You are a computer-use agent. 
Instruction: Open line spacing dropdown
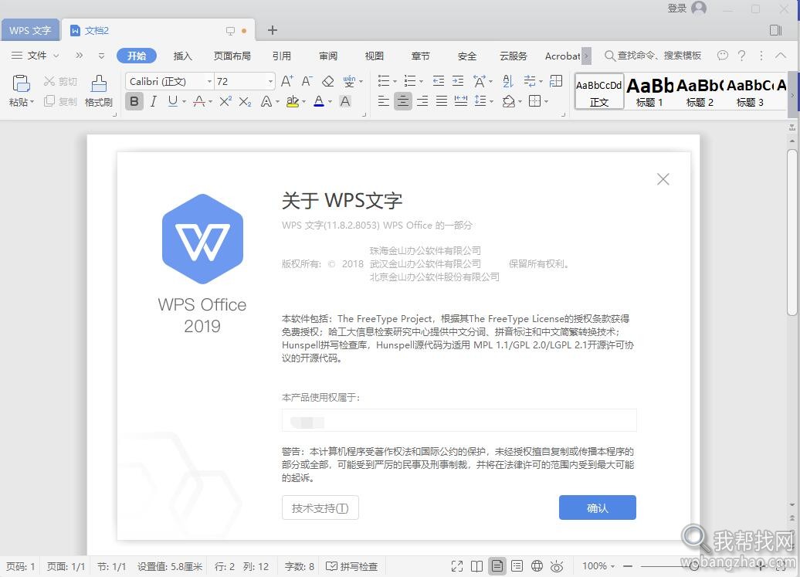click(491, 101)
